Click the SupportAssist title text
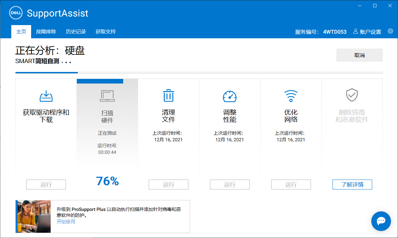 pyautogui.click(x=58, y=13)
